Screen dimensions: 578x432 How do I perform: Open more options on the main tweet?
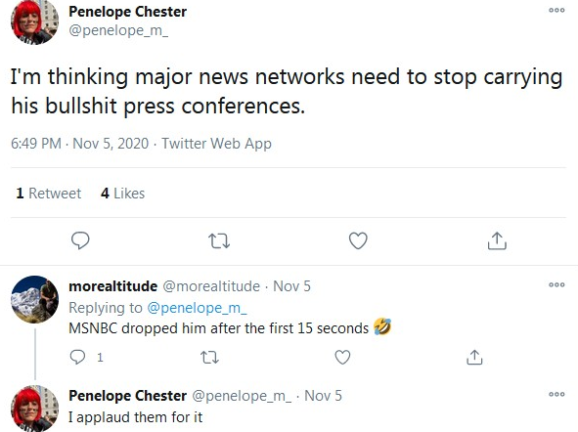pos(556,11)
